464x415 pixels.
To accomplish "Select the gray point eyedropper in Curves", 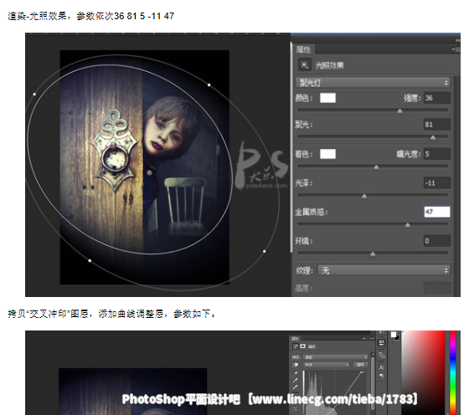I will [296, 380].
